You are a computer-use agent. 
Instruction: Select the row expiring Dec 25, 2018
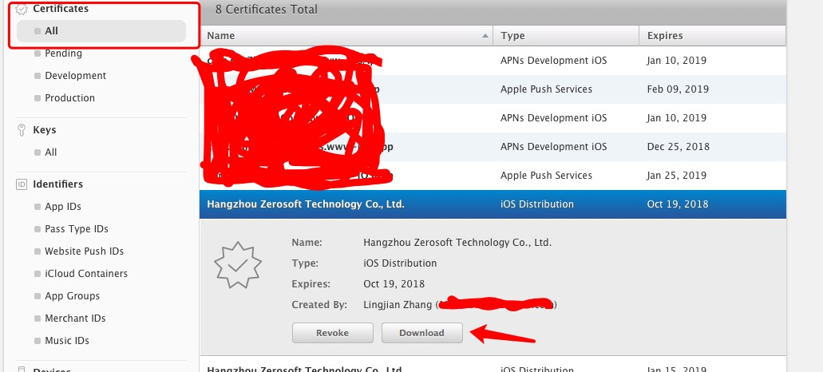pos(493,146)
